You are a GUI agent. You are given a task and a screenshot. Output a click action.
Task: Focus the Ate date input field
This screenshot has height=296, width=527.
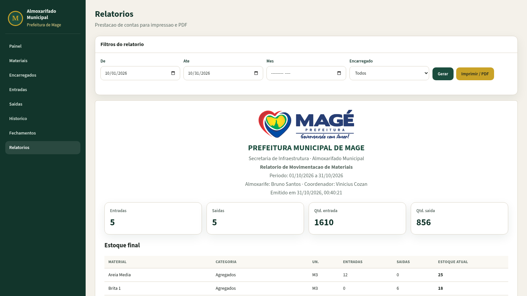pyautogui.click(x=223, y=73)
